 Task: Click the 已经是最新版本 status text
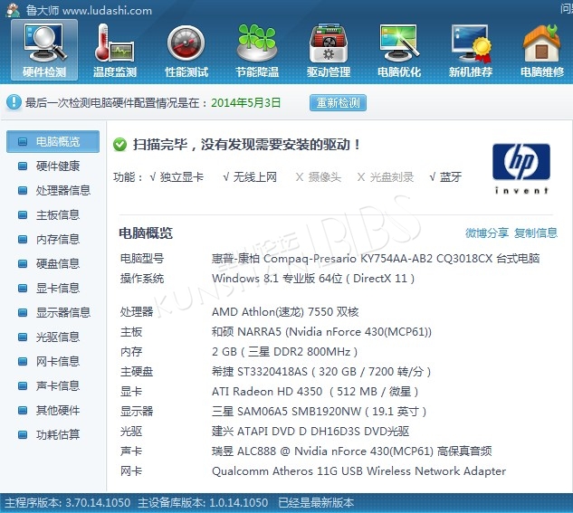(316, 503)
